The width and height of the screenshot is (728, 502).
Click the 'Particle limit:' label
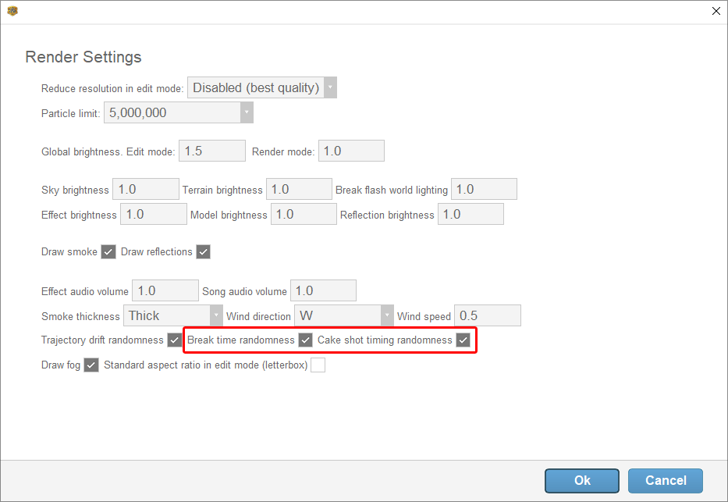click(x=70, y=113)
